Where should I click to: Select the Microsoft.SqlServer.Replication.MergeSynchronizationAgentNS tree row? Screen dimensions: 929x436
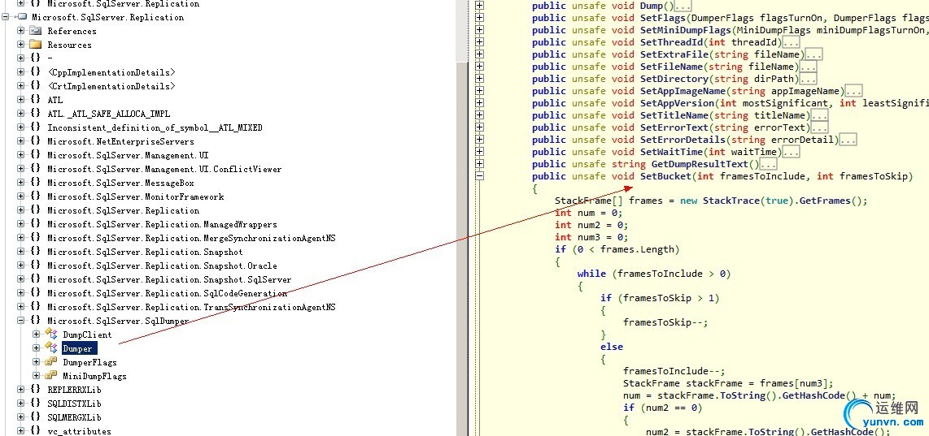coord(191,238)
